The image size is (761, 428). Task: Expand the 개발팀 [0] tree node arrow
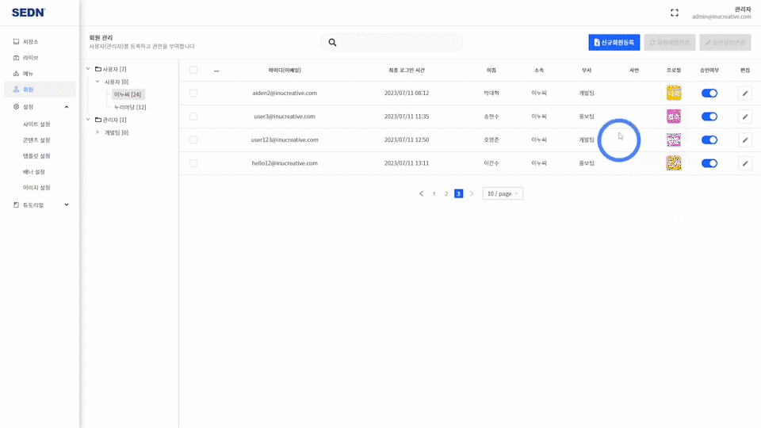[x=98, y=132]
